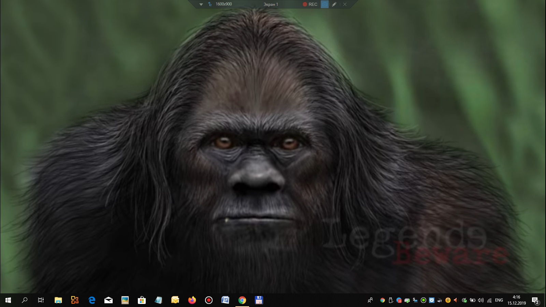Viewport: 546px width, 307px height.
Task: Launch Firefox from the taskbar
Action: pos(192,300)
